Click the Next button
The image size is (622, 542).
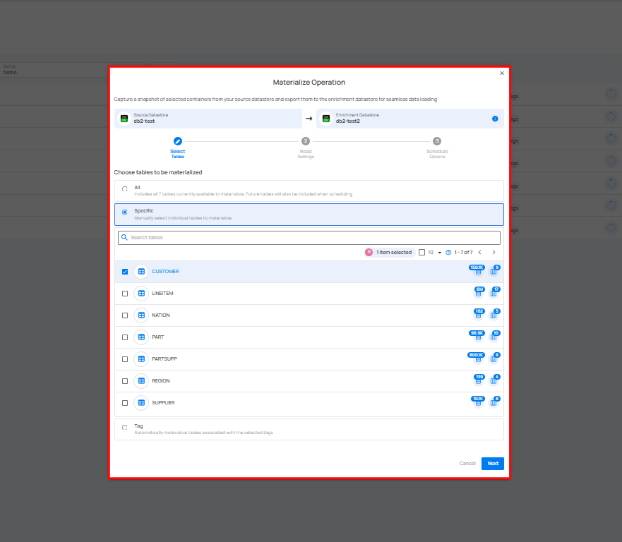point(492,463)
